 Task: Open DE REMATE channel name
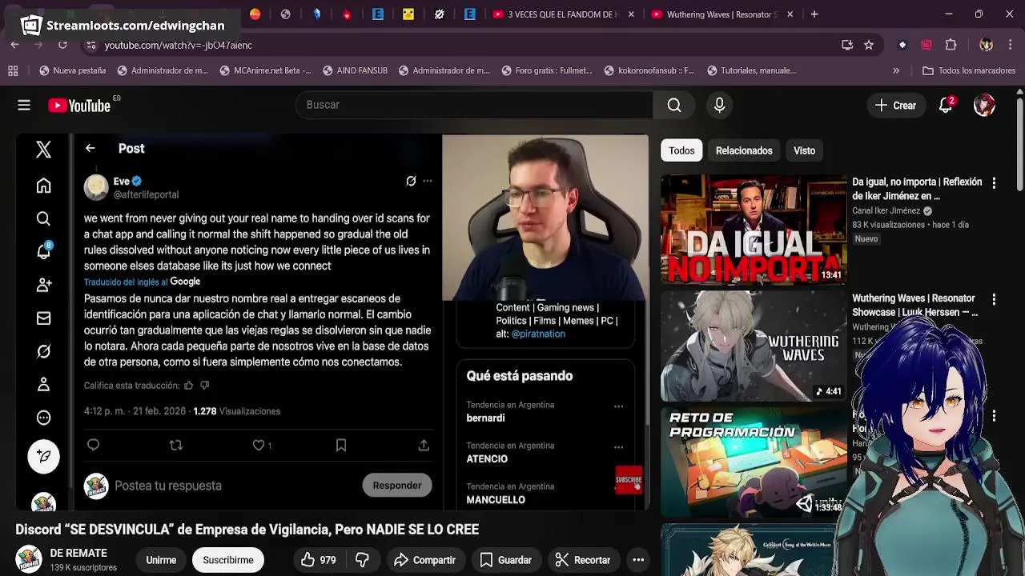pos(78,553)
